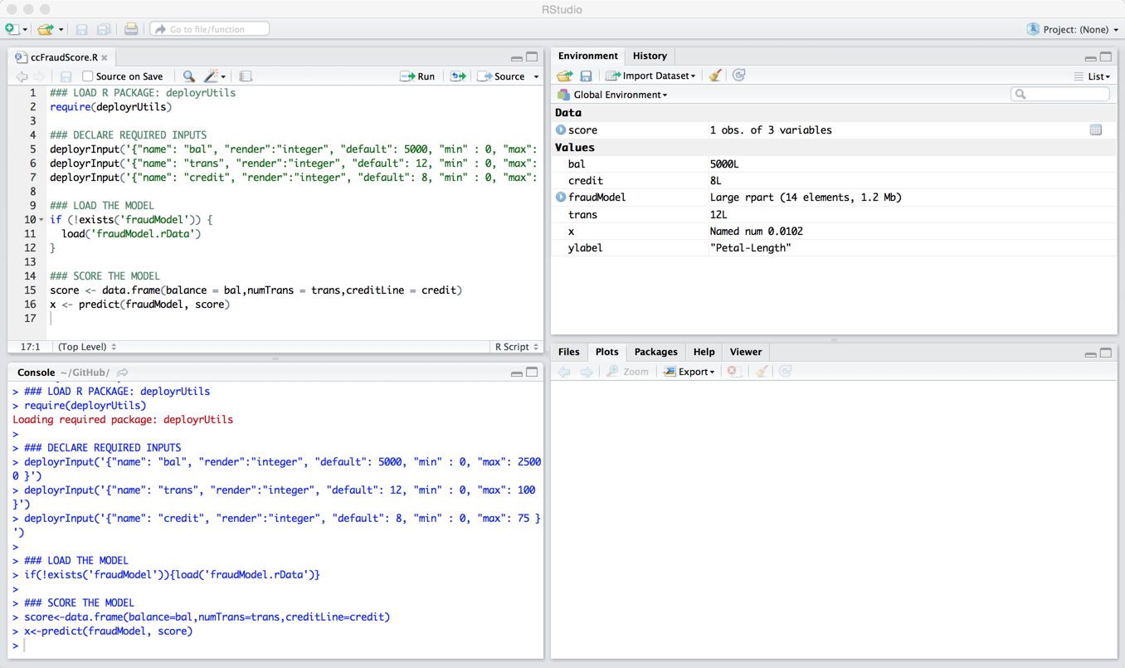Clear the environment with the broom icon
The image size is (1125, 668).
click(714, 76)
